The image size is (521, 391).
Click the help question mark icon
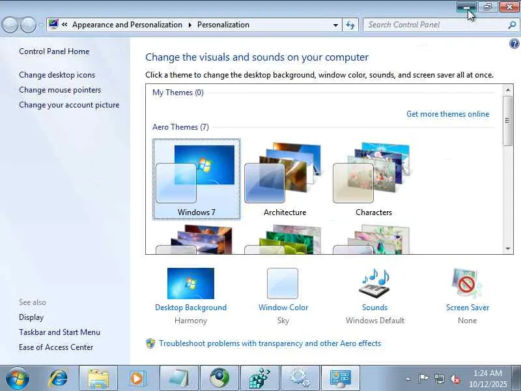click(514, 44)
